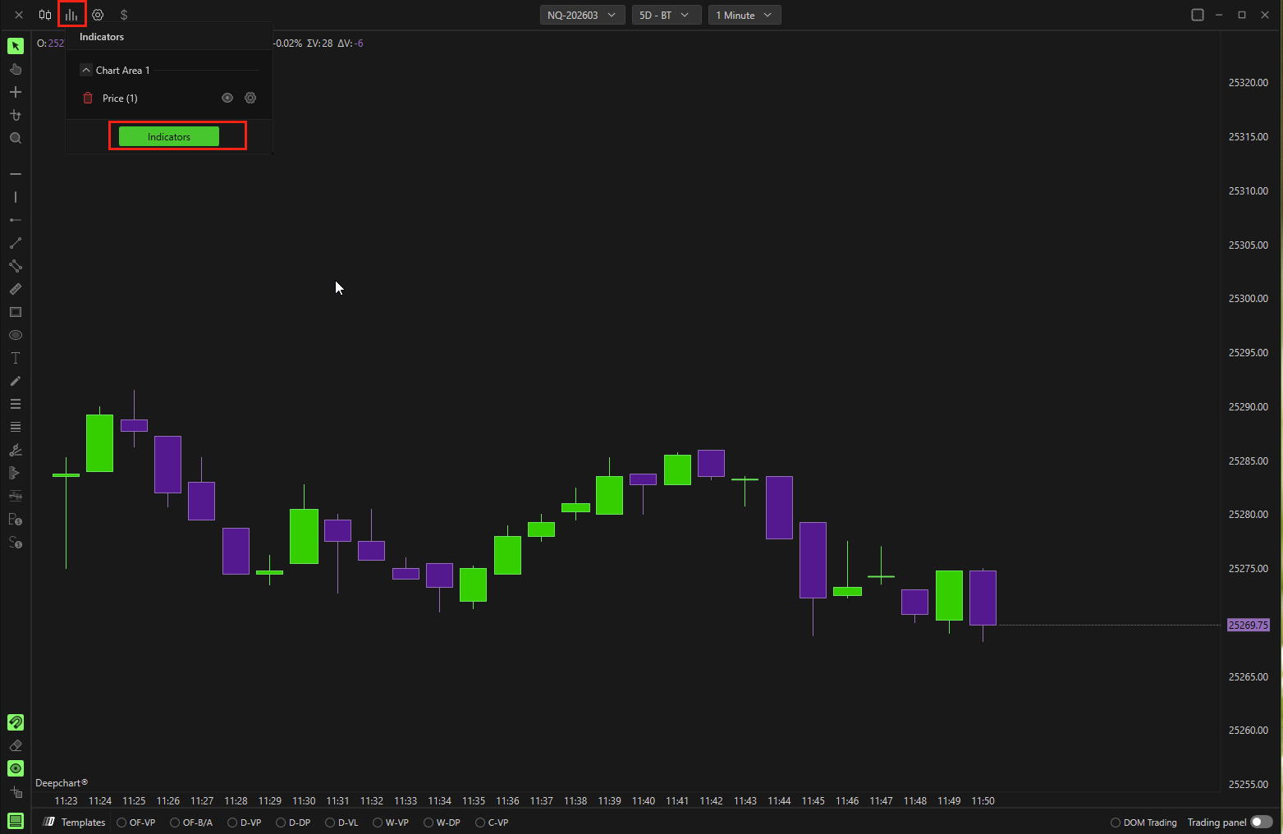Open the NQ-202603 symbol dropdown
This screenshot has width=1283, height=834.
tap(582, 15)
